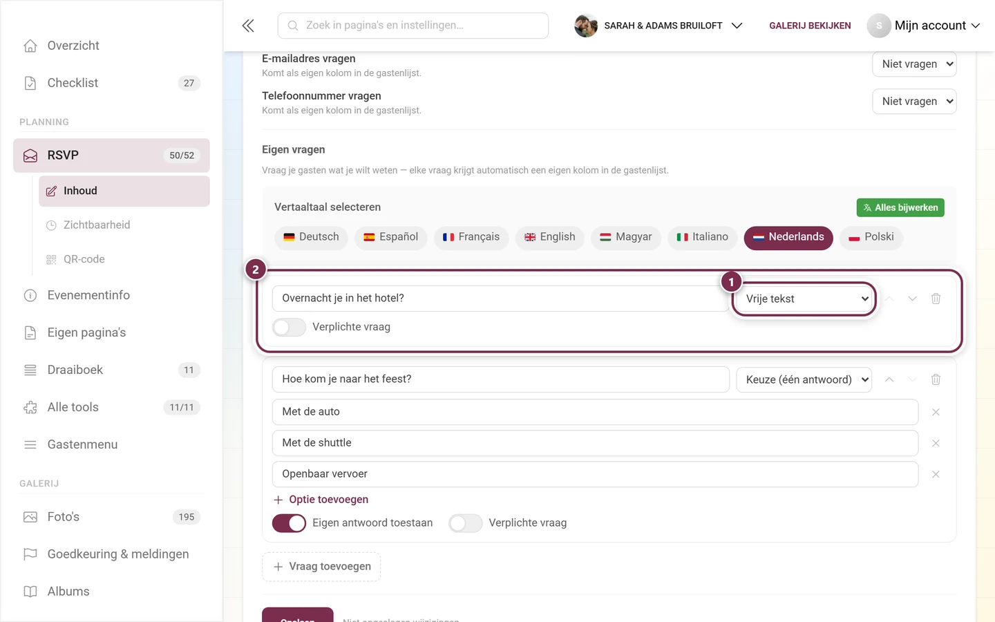The height and width of the screenshot is (622, 995).
Task: Click the QR-code icon in sidebar
Action: tap(51, 260)
